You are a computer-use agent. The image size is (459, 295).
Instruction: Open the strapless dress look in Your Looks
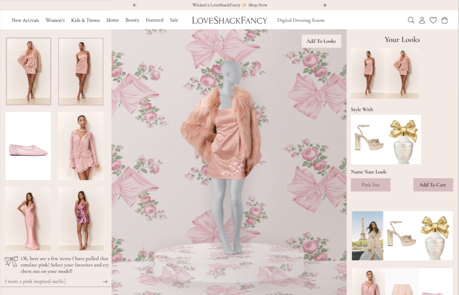(368, 73)
